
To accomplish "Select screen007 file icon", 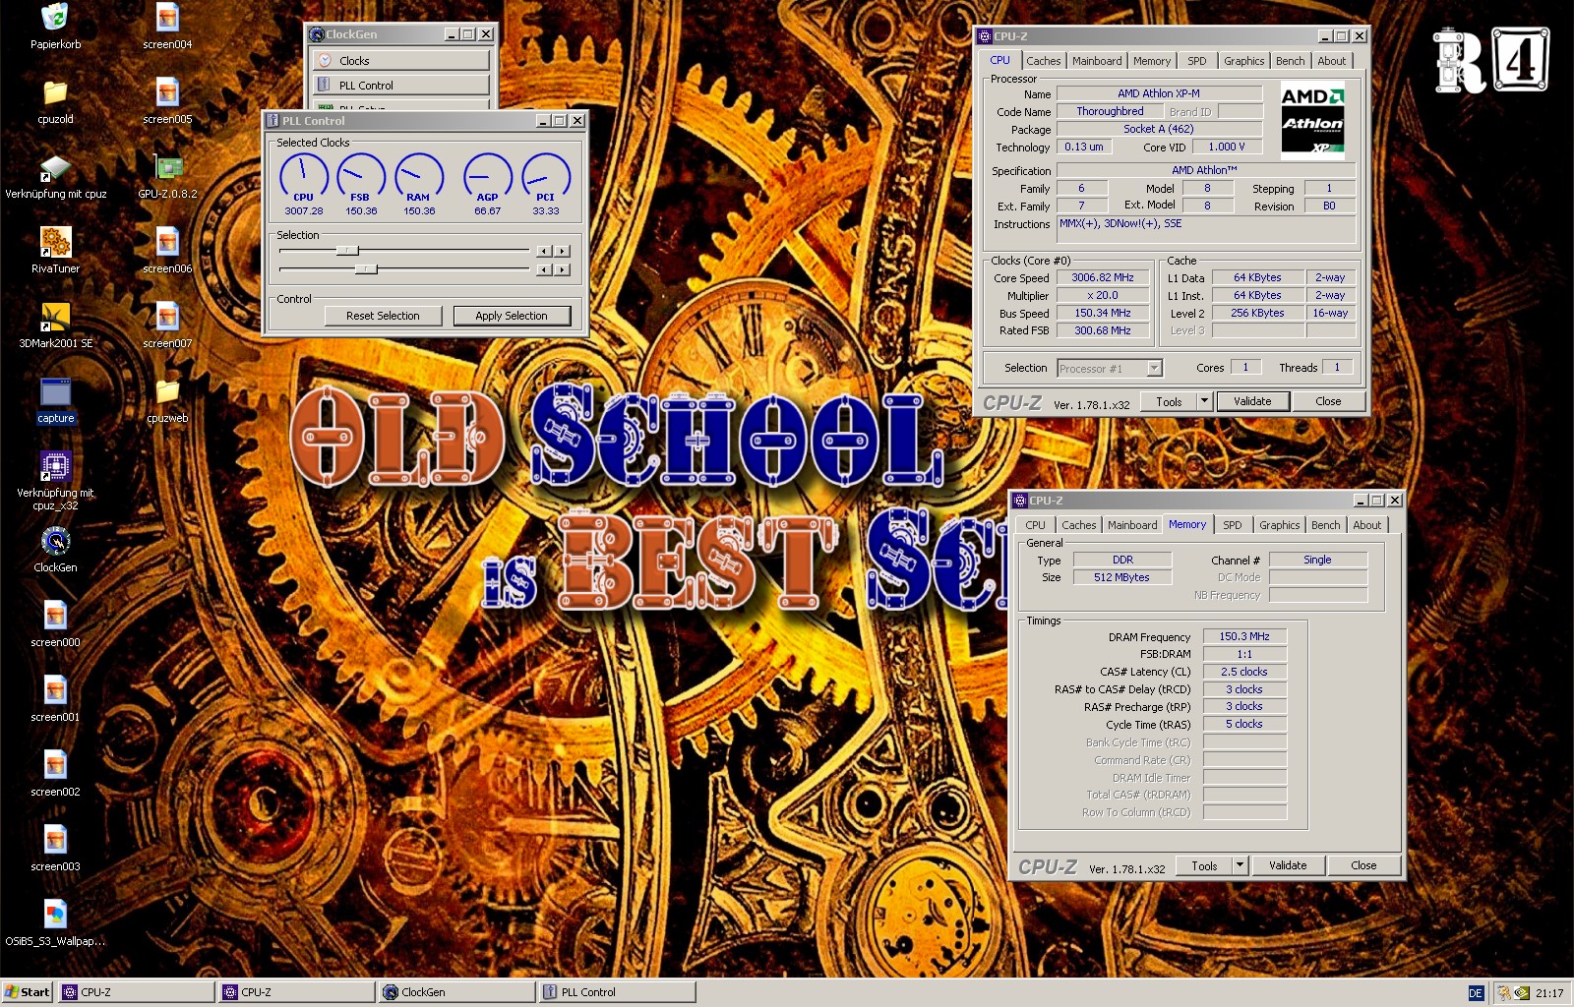I will click(167, 317).
